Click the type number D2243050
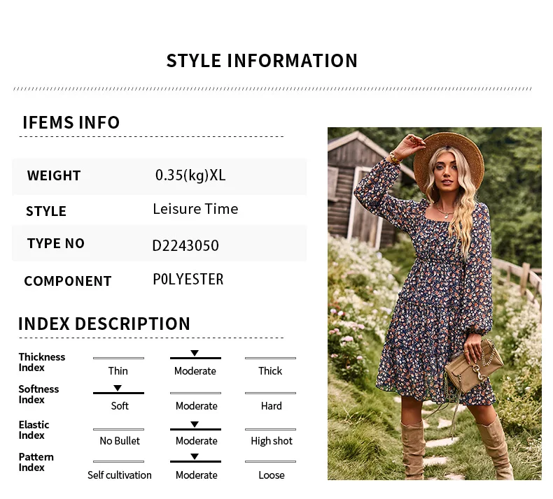The image size is (553, 499). pos(185,245)
